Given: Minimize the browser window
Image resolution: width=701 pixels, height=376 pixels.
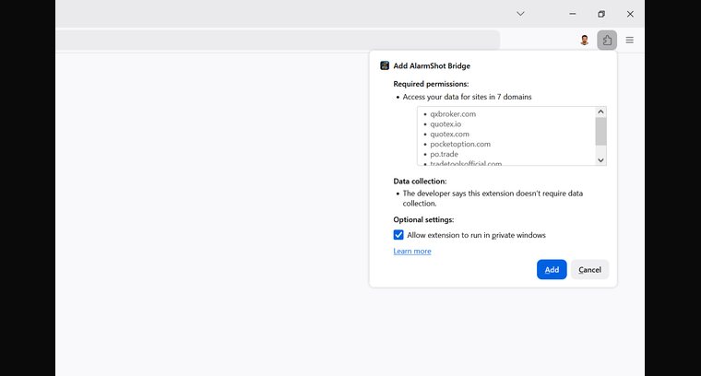Looking at the screenshot, I should [x=572, y=14].
